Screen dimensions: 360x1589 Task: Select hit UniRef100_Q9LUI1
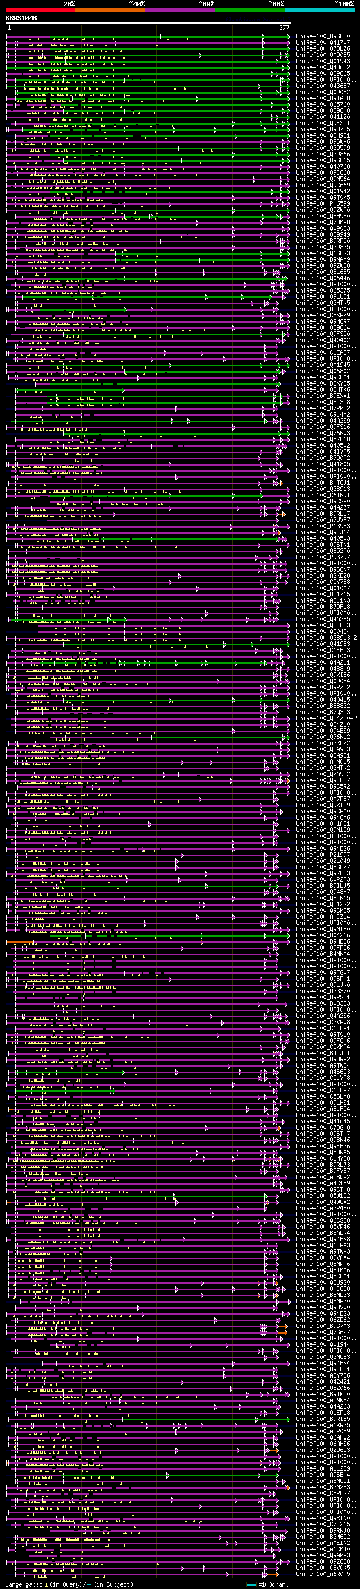click(x=323, y=296)
